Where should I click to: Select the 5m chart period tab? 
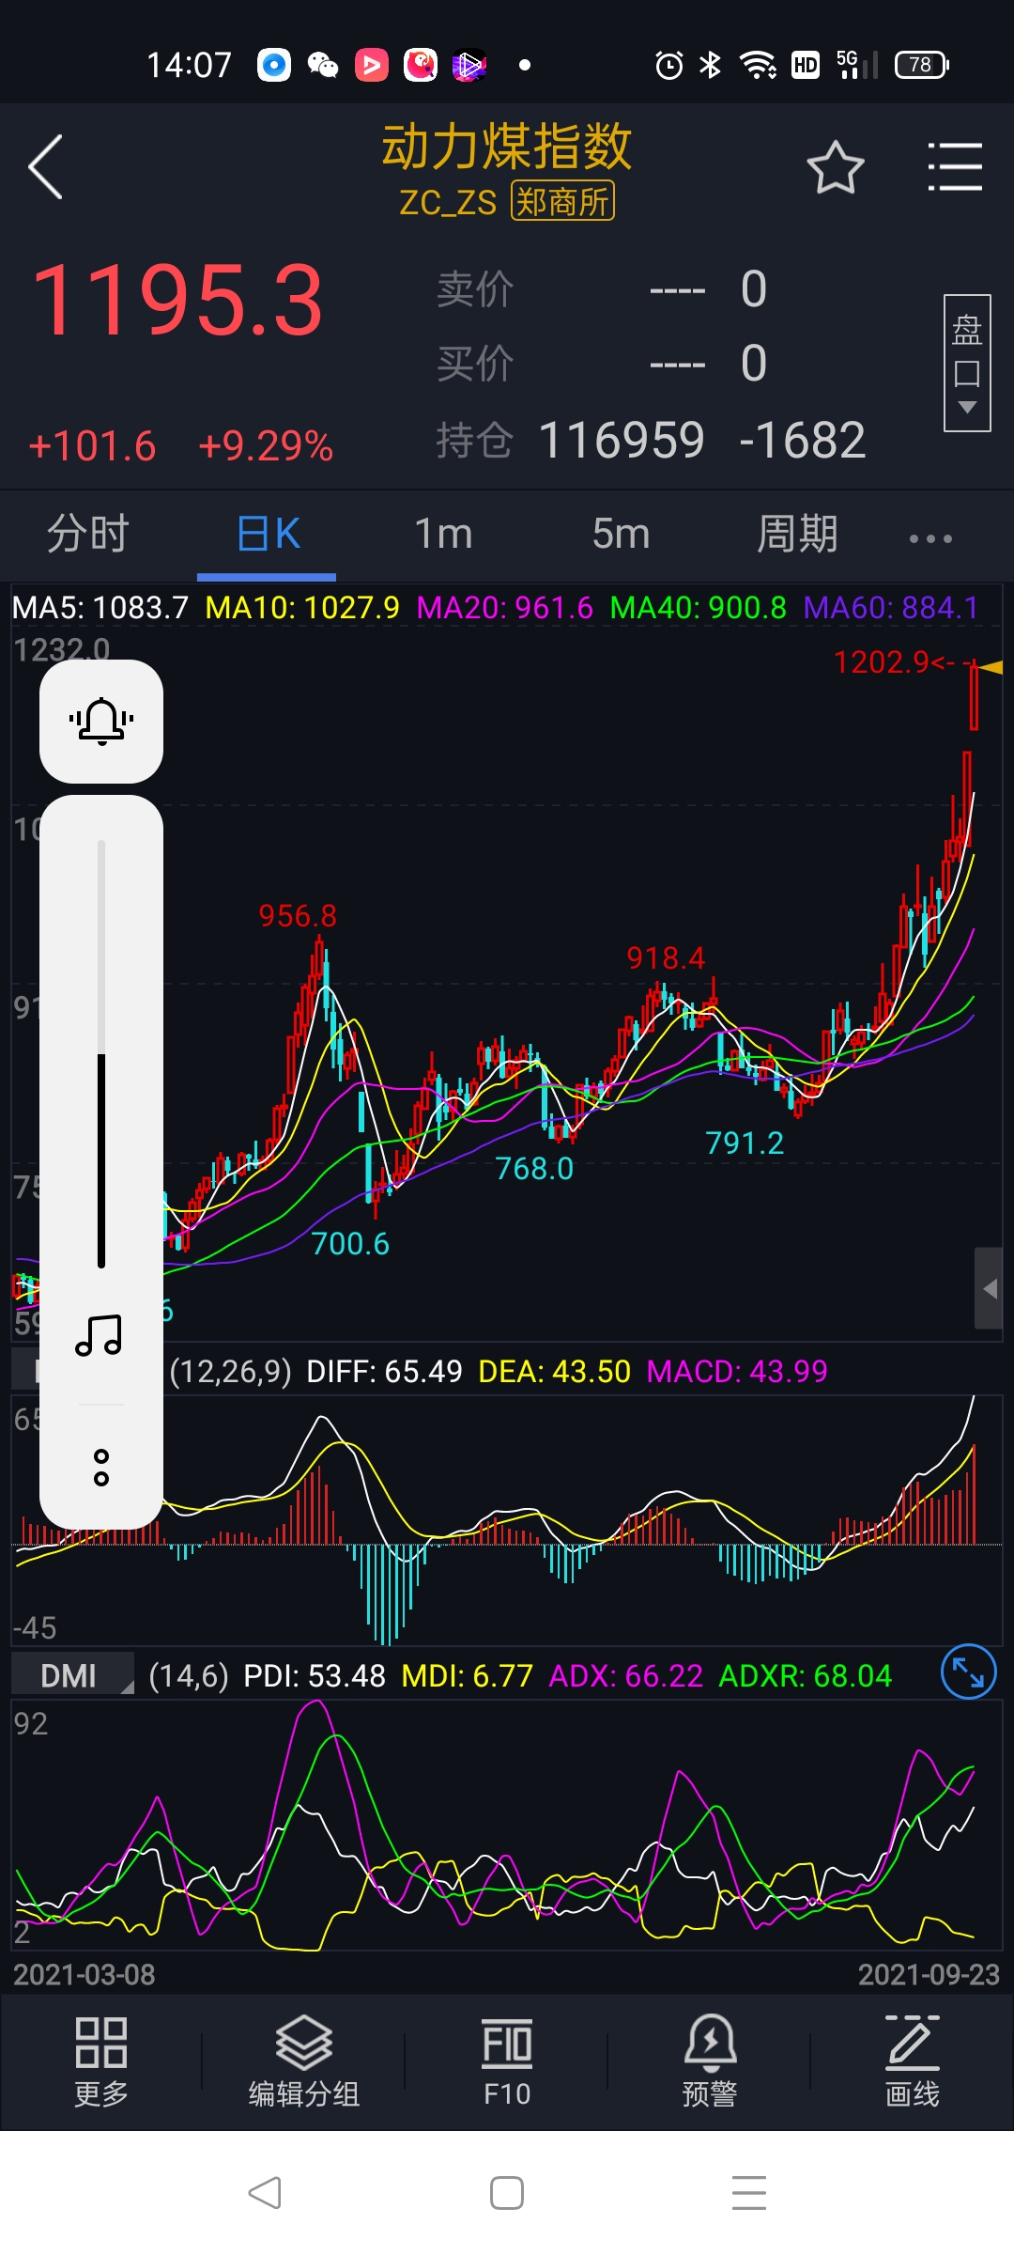pos(621,535)
